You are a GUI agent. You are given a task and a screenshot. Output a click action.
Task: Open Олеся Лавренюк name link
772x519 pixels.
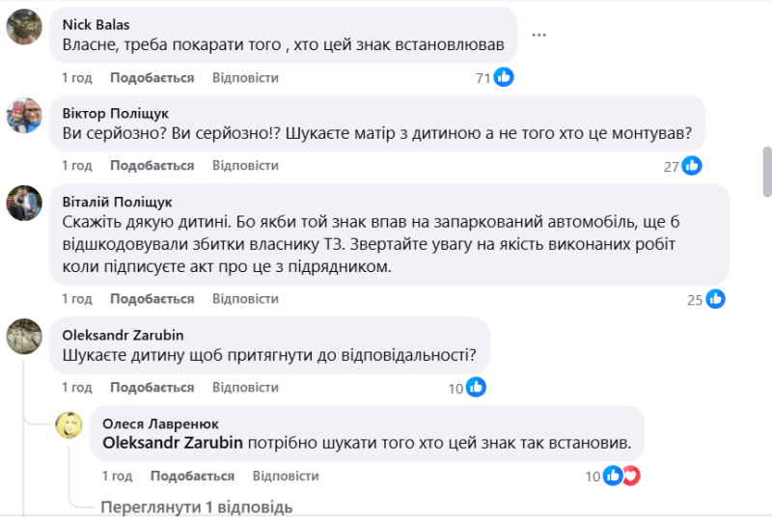(x=160, y=423)
